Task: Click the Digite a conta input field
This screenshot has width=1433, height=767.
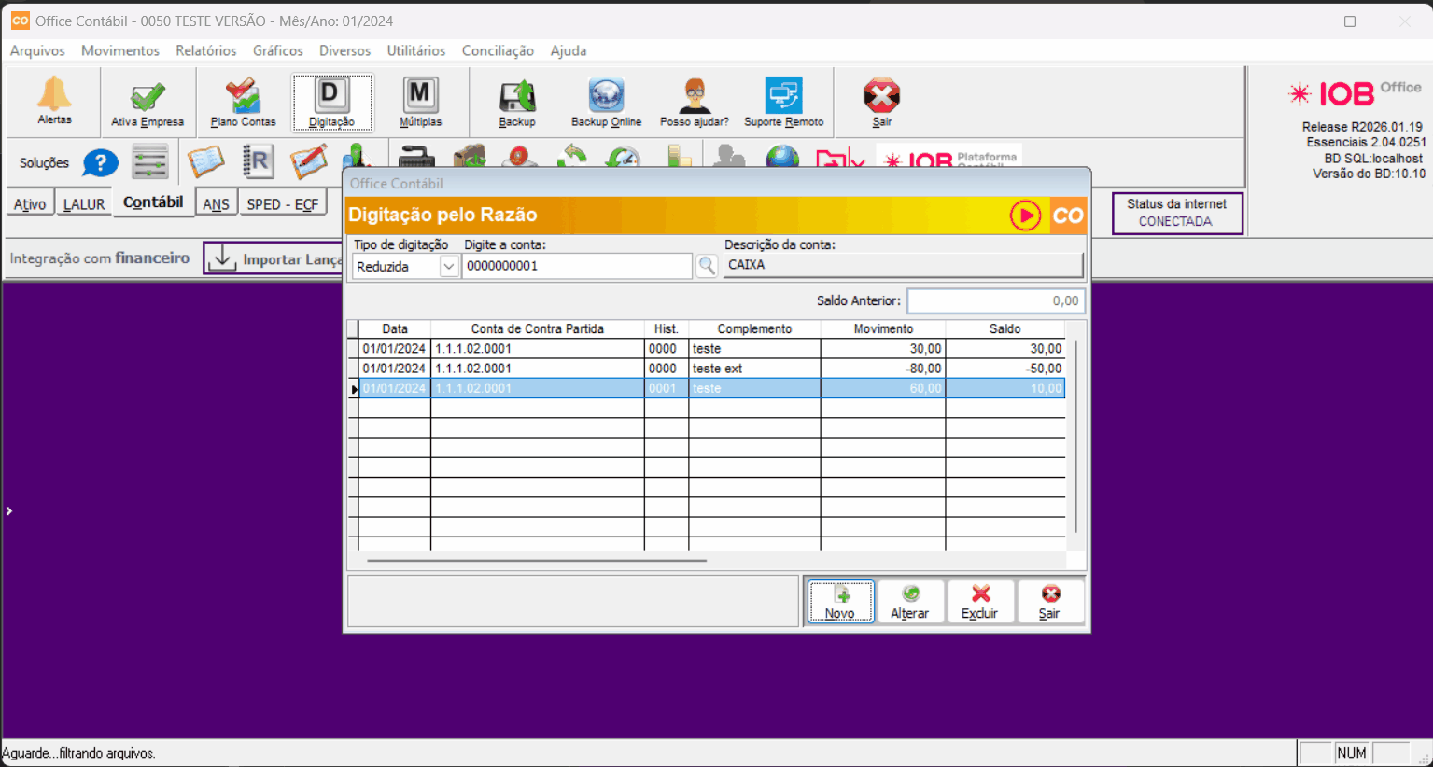Action: [577, 266]
